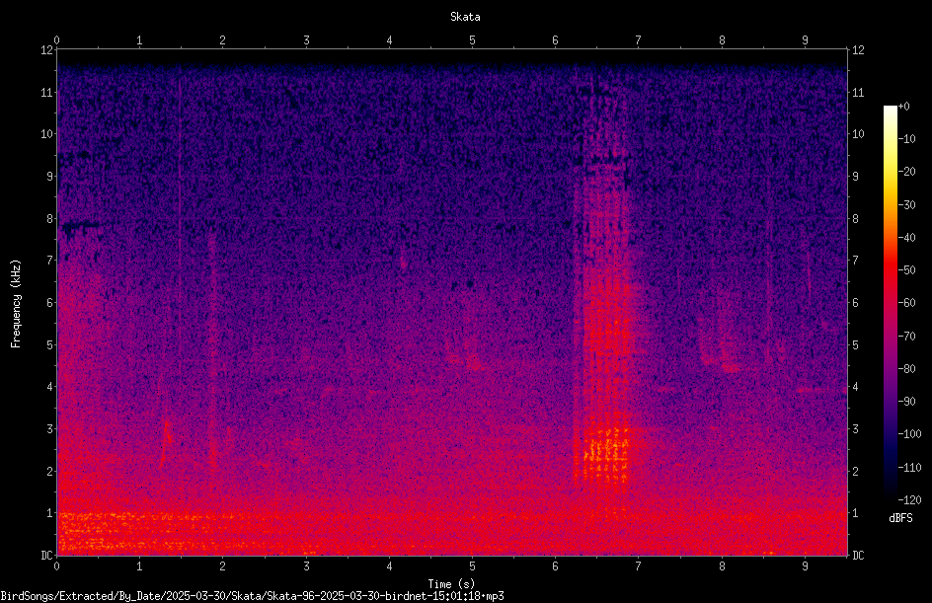The image size is (932, 603).
Task: Click the "-10" color bar label
Action: (906, 139)
